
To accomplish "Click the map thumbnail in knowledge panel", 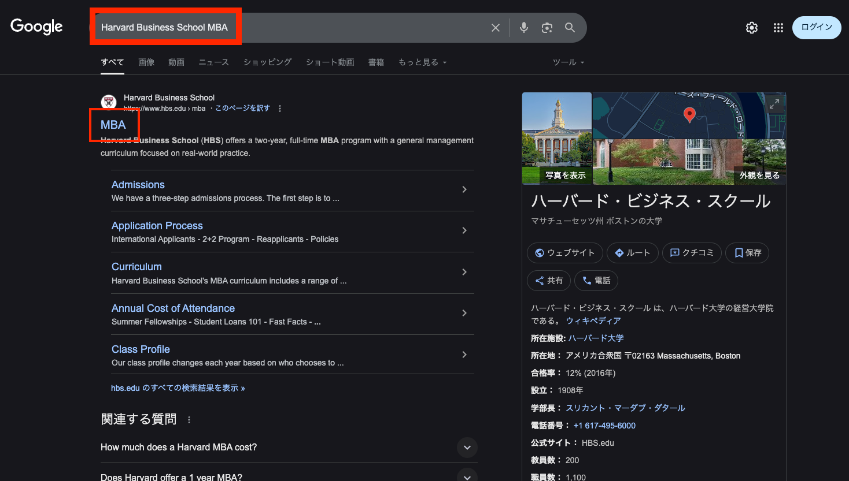I will [x=689, y=115].
